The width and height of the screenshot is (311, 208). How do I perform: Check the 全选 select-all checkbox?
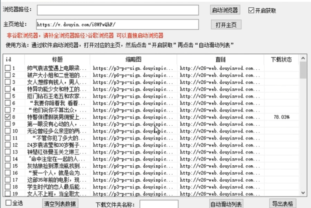pos(8,203)
